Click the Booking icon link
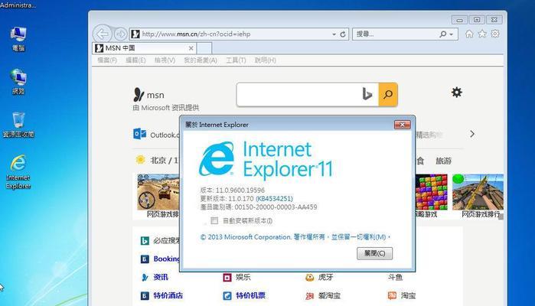535x306 pixels. point(145,259)
